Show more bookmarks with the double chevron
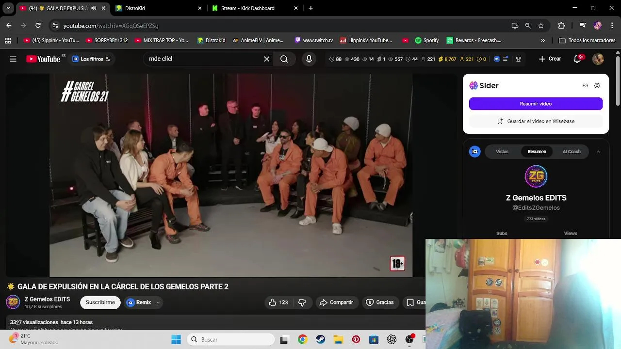The width and height of the screenshot is (621, 349). tap(543, 40)
